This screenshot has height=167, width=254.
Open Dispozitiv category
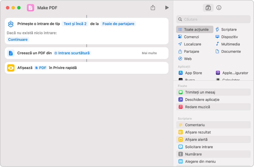227,37
